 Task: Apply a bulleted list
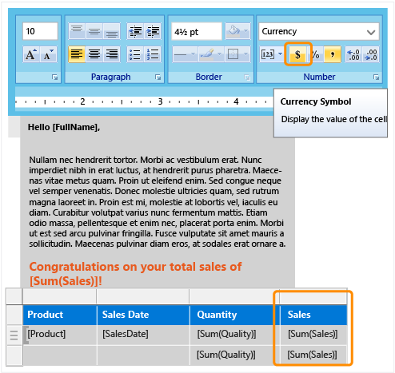tap(135, 54)
